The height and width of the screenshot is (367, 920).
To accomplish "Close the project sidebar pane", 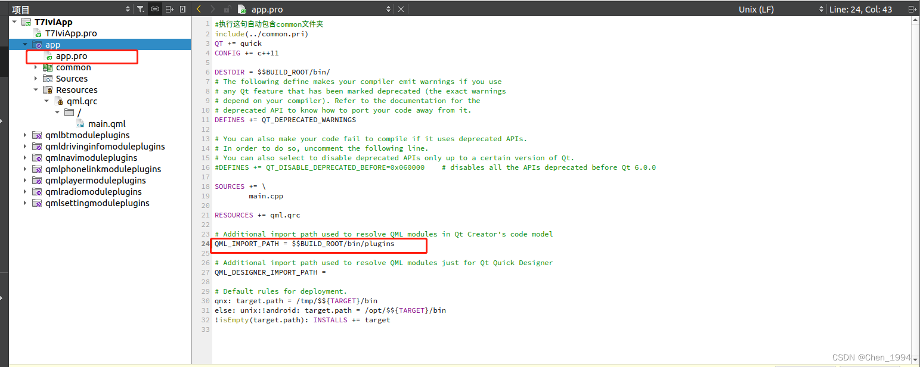I will point(182,9).
